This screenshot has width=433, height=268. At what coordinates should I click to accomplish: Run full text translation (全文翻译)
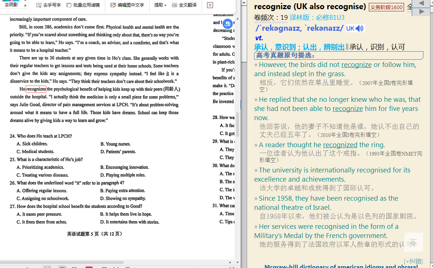184,5
